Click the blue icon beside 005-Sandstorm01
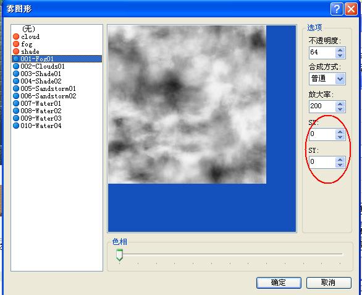The image size is (362, 295). (x=16, y=88)
